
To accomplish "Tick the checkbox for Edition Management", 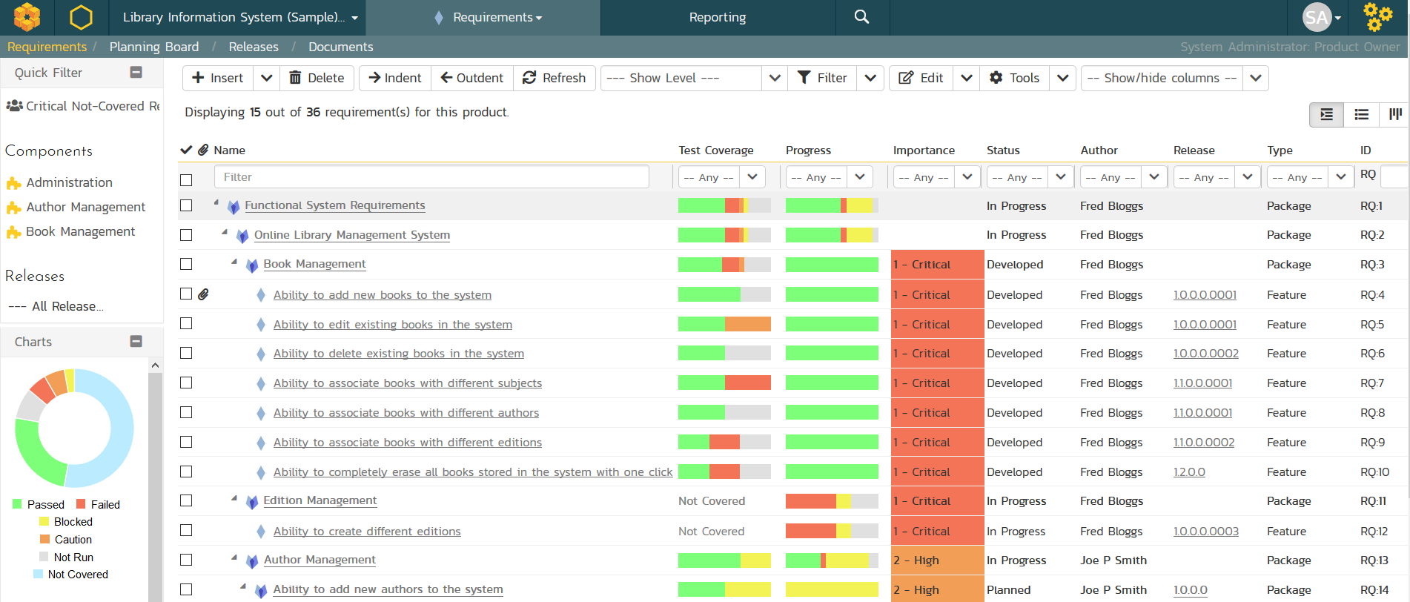I will [x=186, y=501].
